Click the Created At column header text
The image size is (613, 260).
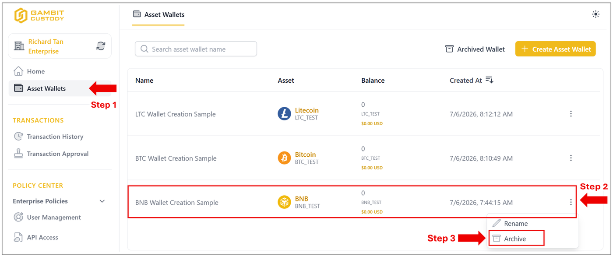coord(466,81)
